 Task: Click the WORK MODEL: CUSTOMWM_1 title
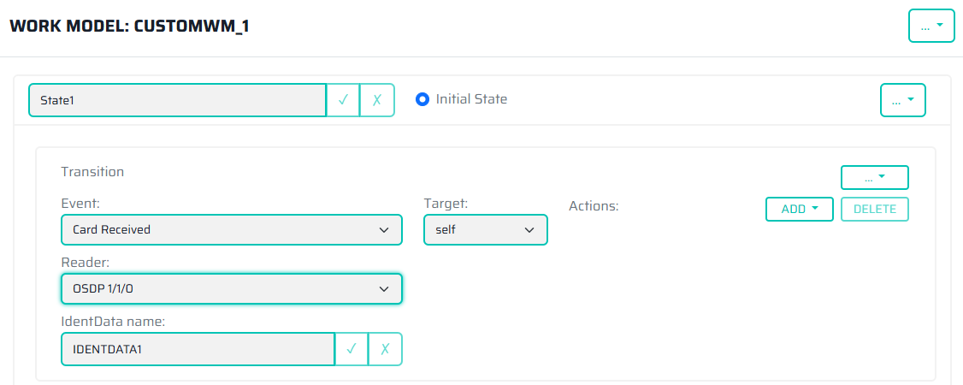[128, 26]
